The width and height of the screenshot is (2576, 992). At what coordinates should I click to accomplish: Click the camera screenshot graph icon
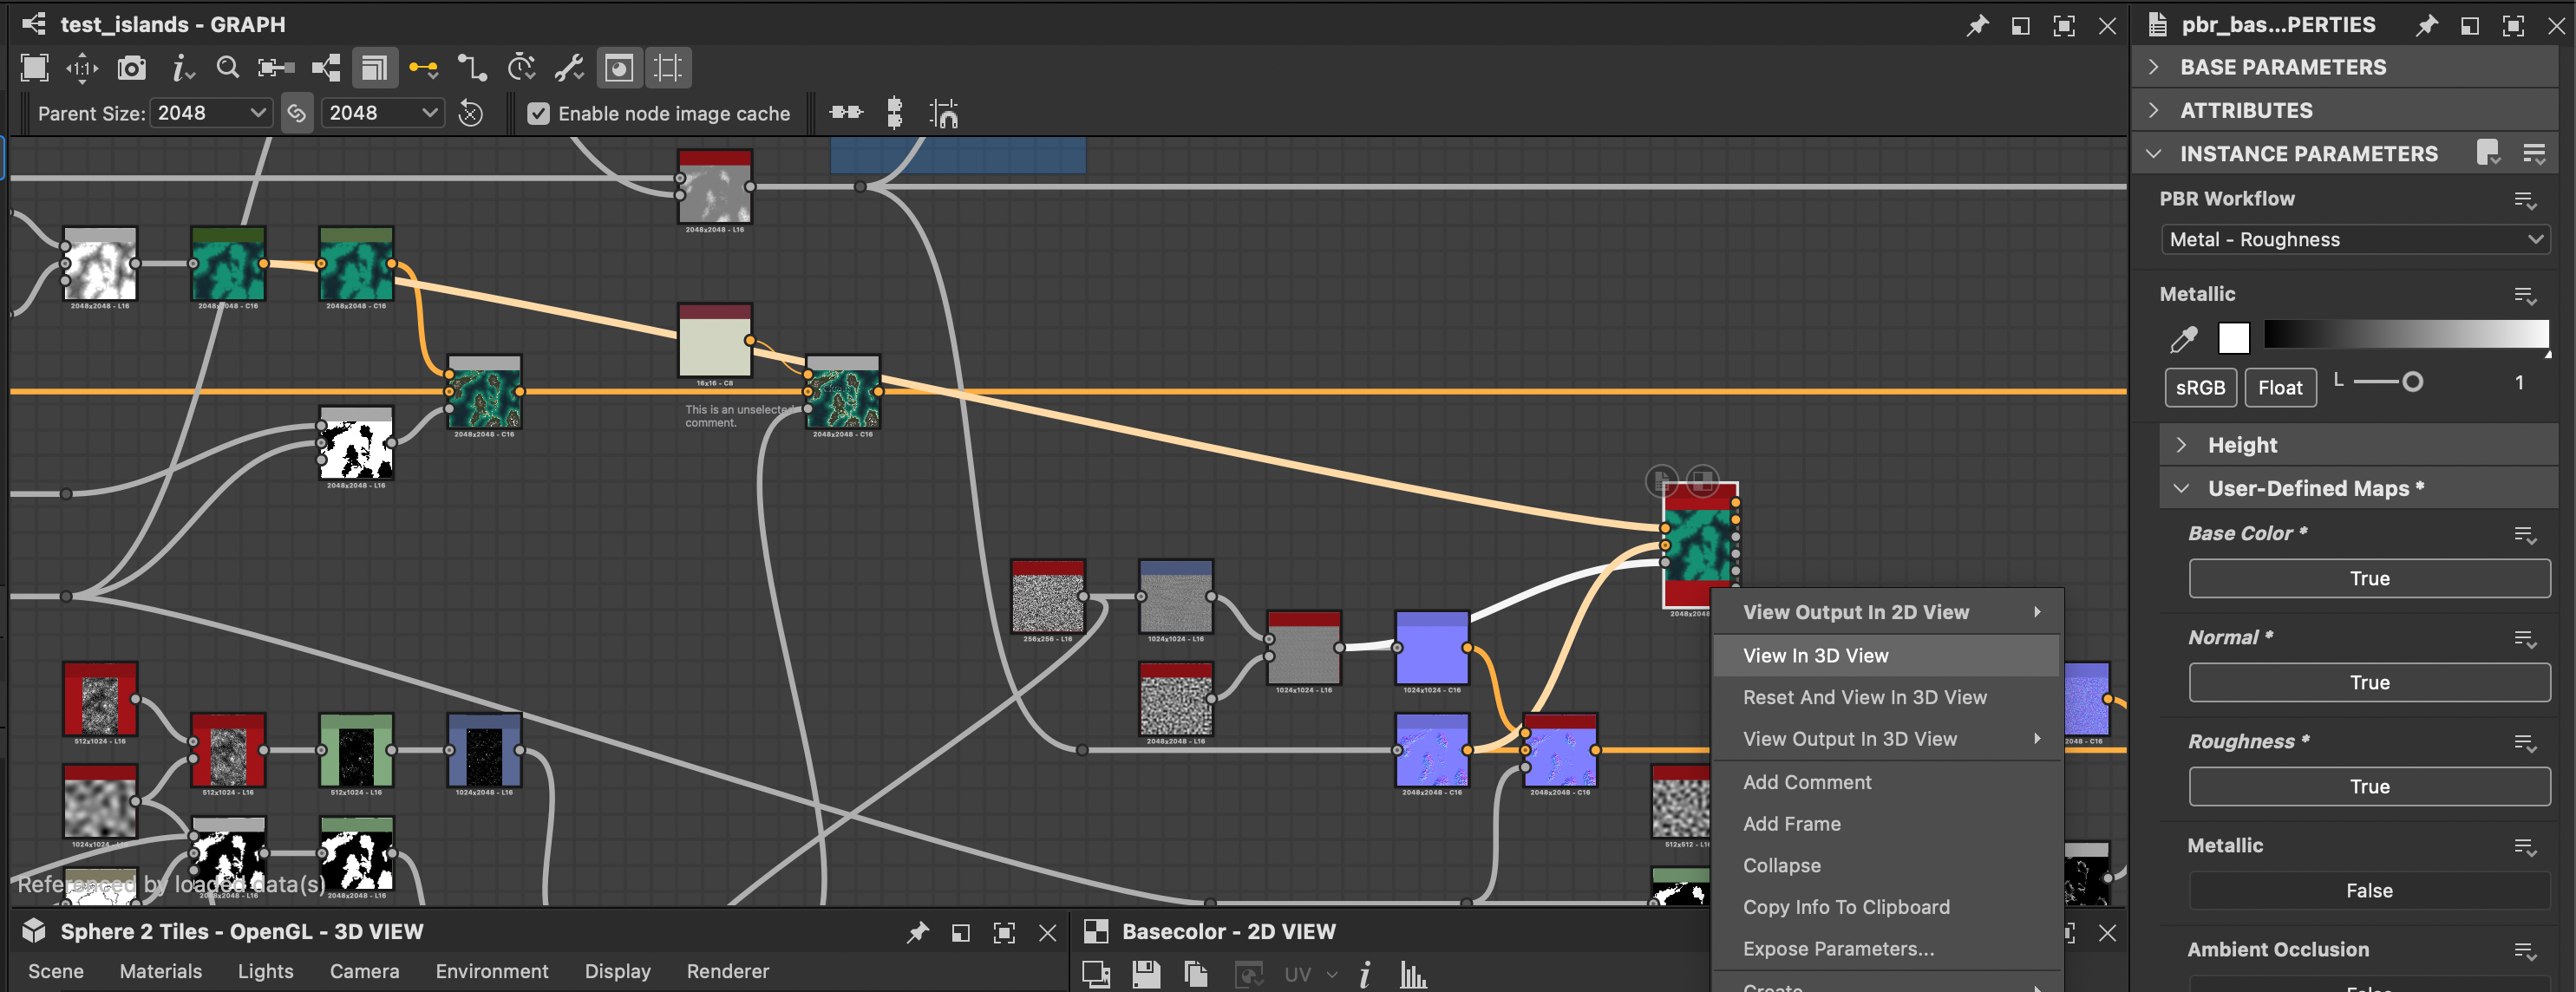(131, 68)
